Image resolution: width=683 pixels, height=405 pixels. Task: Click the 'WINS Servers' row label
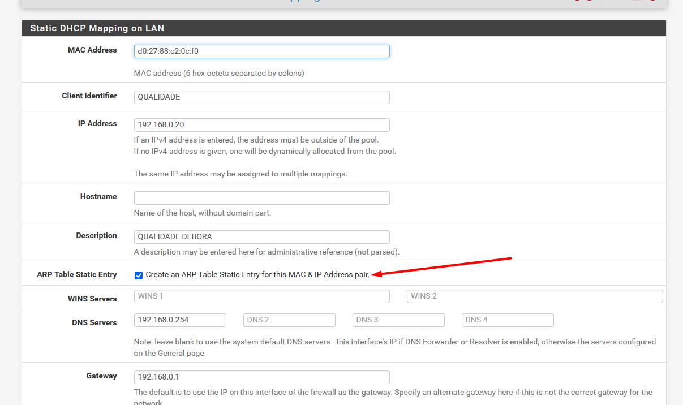[x=92, y=299]
